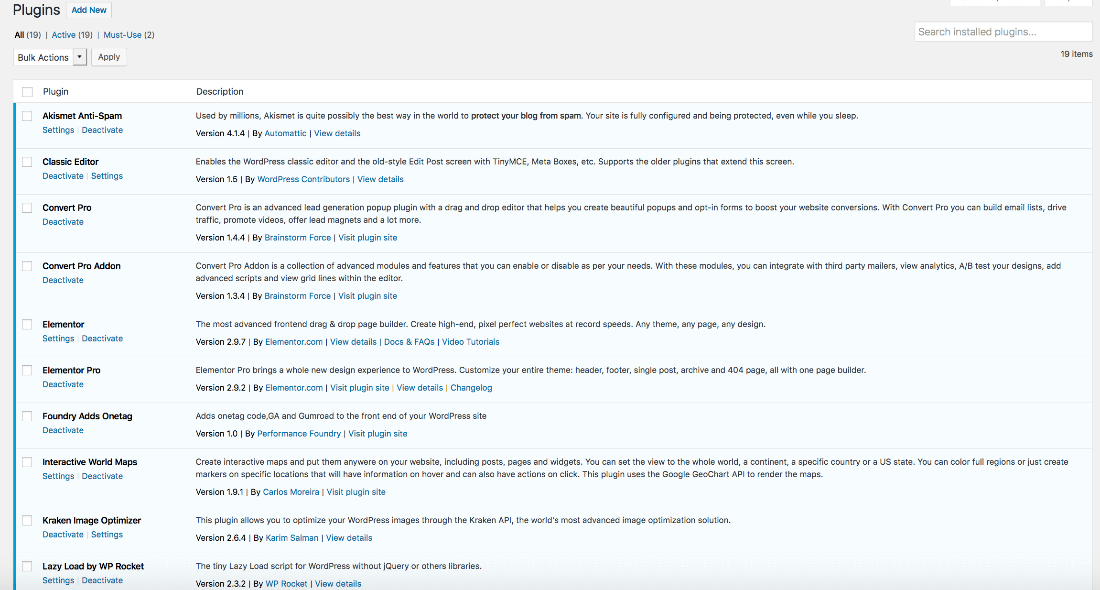
Task: View details for Elementor Pro 2.9.2
Action: pyautogui.click(x=420, y=388)
